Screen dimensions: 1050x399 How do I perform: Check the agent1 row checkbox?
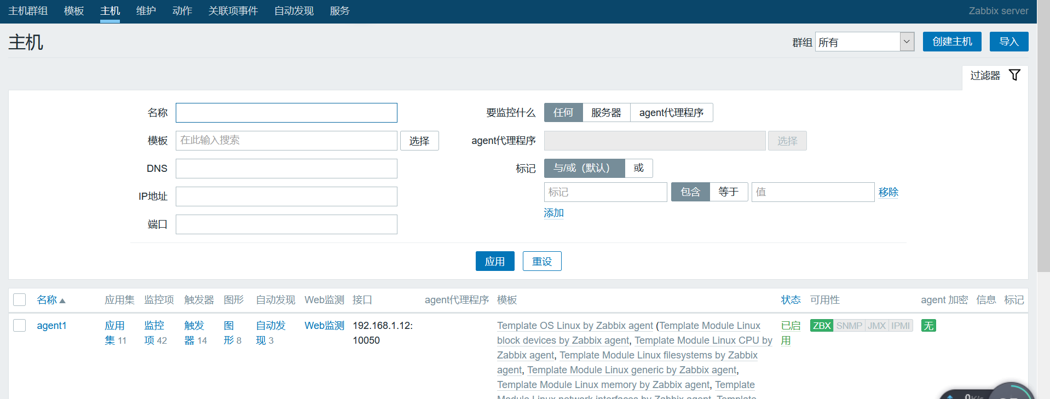[x=20, y=325]
